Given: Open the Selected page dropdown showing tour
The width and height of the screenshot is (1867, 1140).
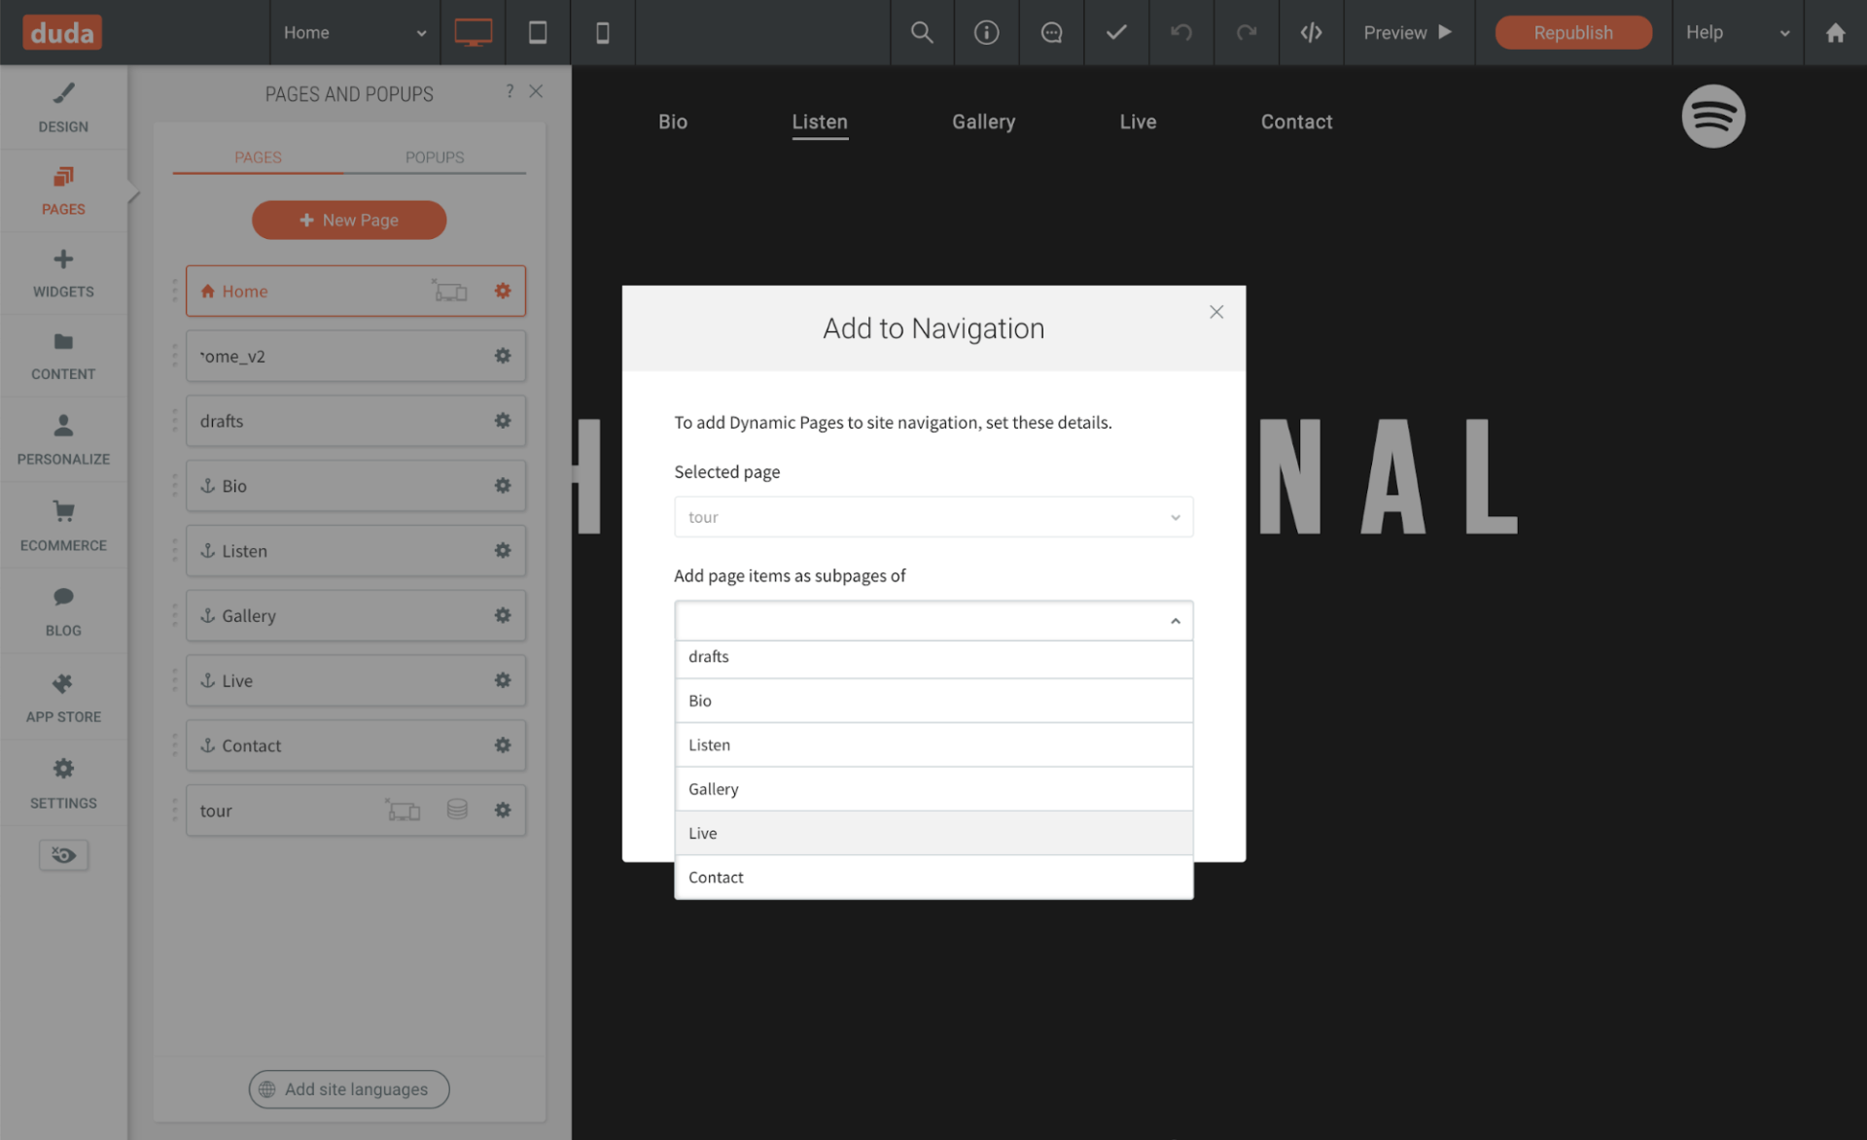Looking at the screenshot, I should 933,517.
